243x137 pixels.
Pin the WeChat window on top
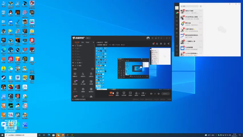(230, 4)
